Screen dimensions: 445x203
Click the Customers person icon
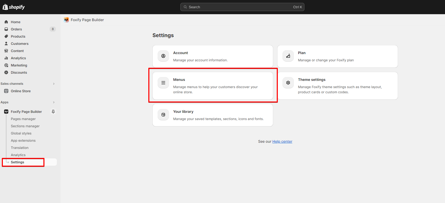(6, 44)
